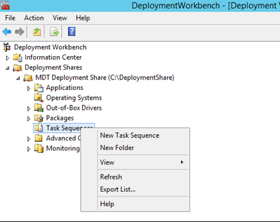Click the grey Forward arrow toolbar icon

coord(20,32)
